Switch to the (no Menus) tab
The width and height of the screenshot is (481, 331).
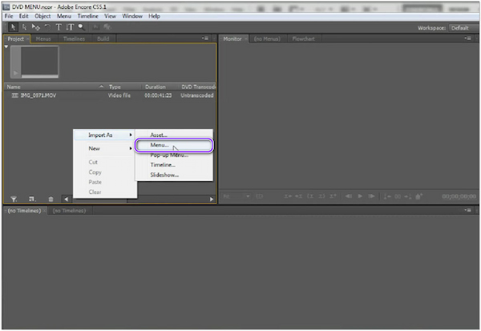tap(267, 39)
